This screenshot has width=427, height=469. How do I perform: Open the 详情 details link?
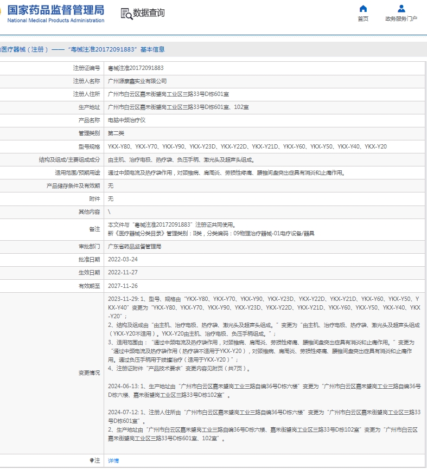tap(113, 460)
